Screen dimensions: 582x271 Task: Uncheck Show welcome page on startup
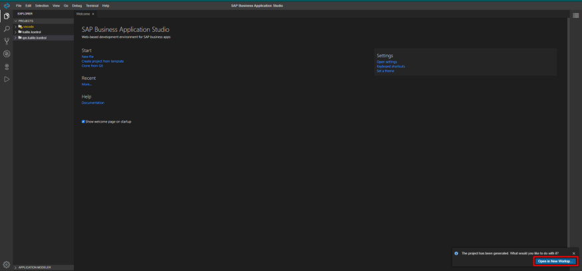click(83, 122)
